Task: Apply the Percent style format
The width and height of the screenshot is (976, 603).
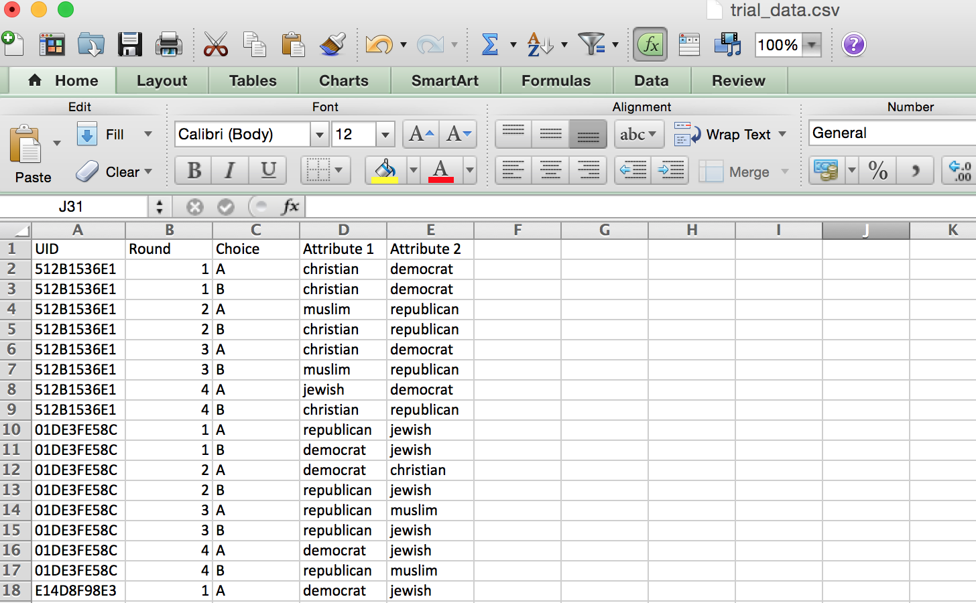Action: (x=877, y=170)
